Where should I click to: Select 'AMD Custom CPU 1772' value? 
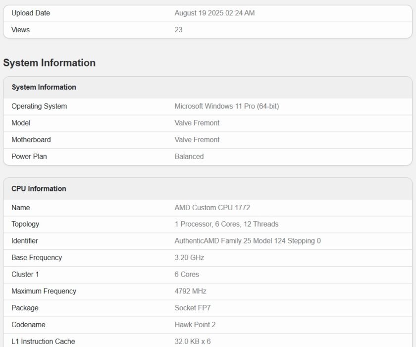[212, 208]
